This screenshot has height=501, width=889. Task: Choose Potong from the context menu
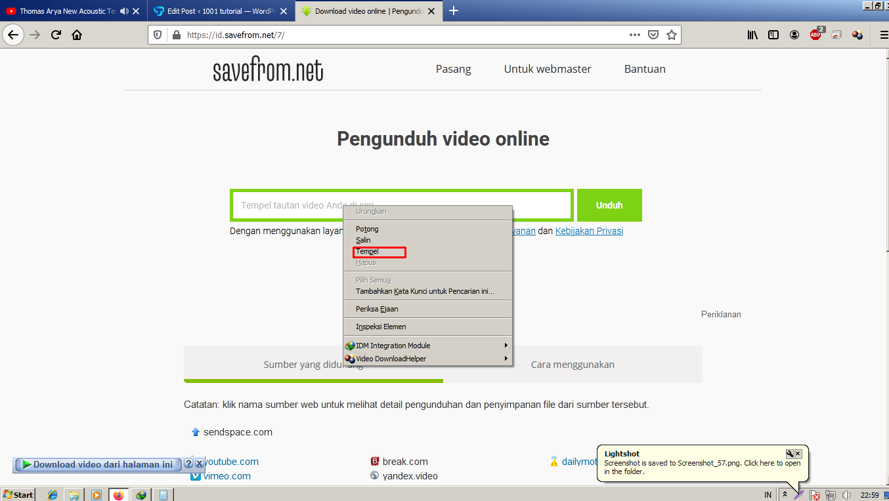coord(427,229)
